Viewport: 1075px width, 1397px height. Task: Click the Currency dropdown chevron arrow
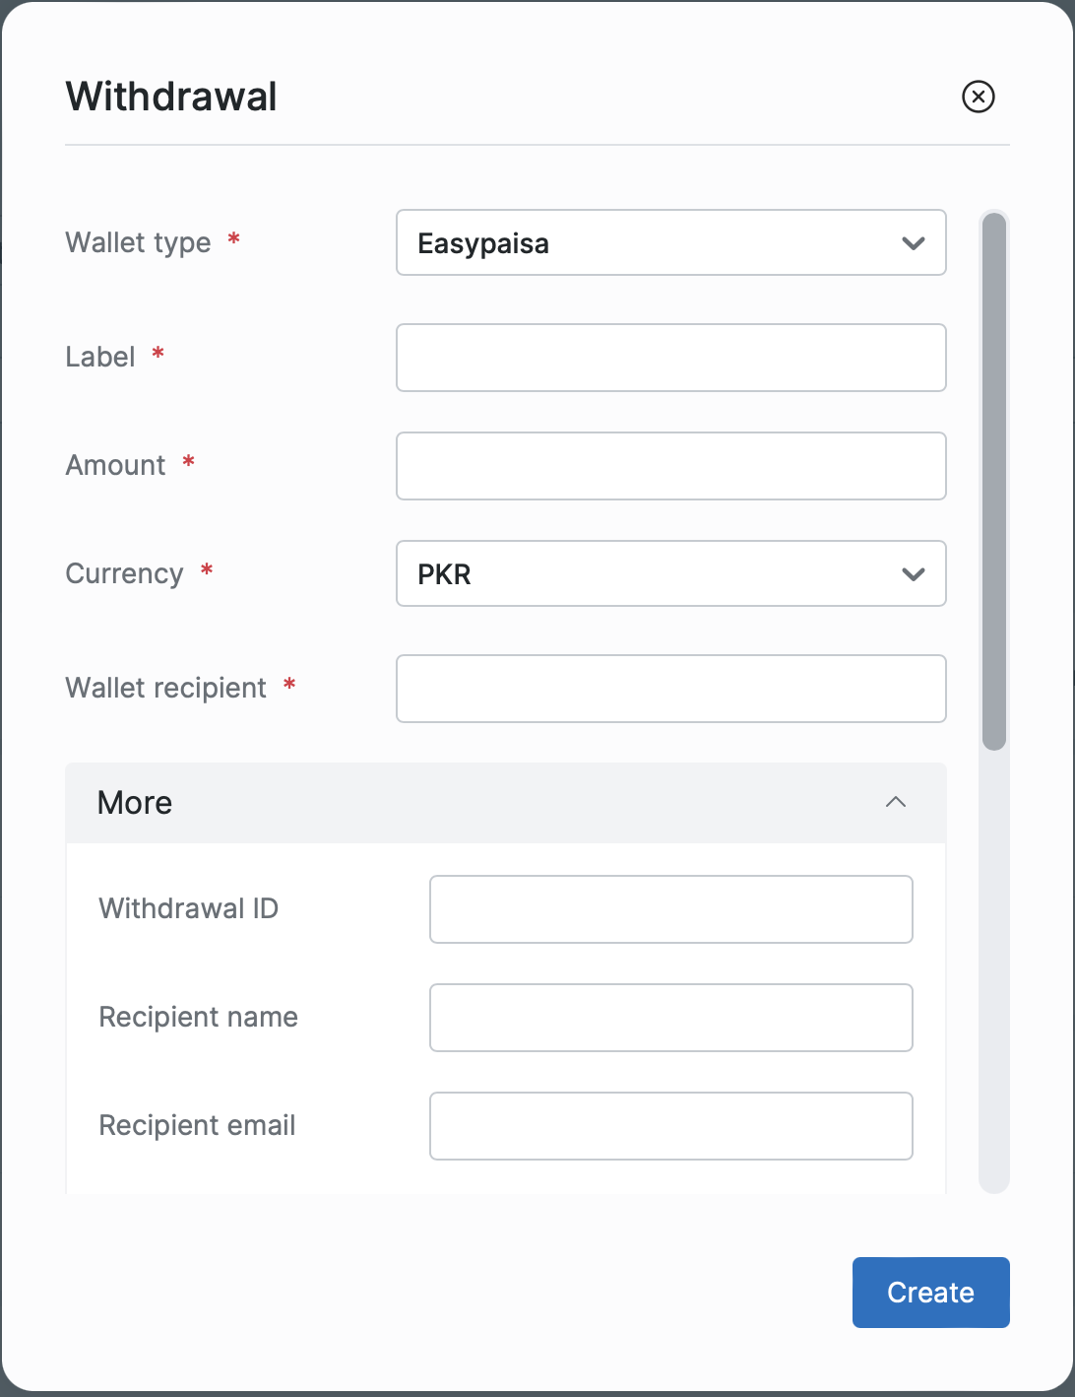pyautogui.click(x=914, y=574)
